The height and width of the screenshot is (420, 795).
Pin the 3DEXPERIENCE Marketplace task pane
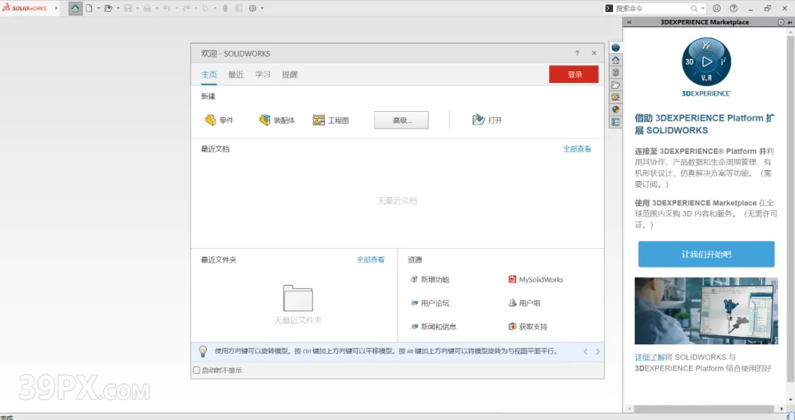pyautogui.click(x=791, y=22)
